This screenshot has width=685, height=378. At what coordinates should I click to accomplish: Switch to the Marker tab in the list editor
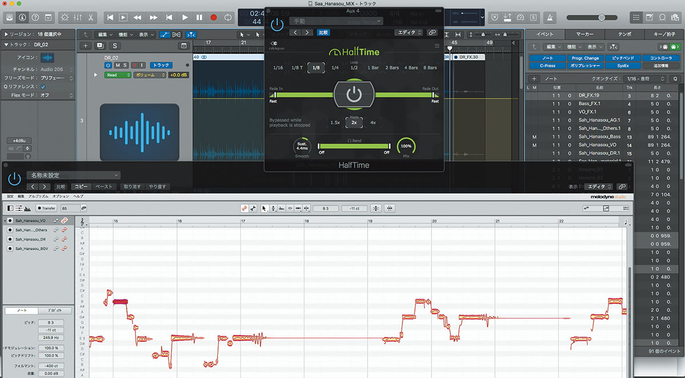pos(585,34)
